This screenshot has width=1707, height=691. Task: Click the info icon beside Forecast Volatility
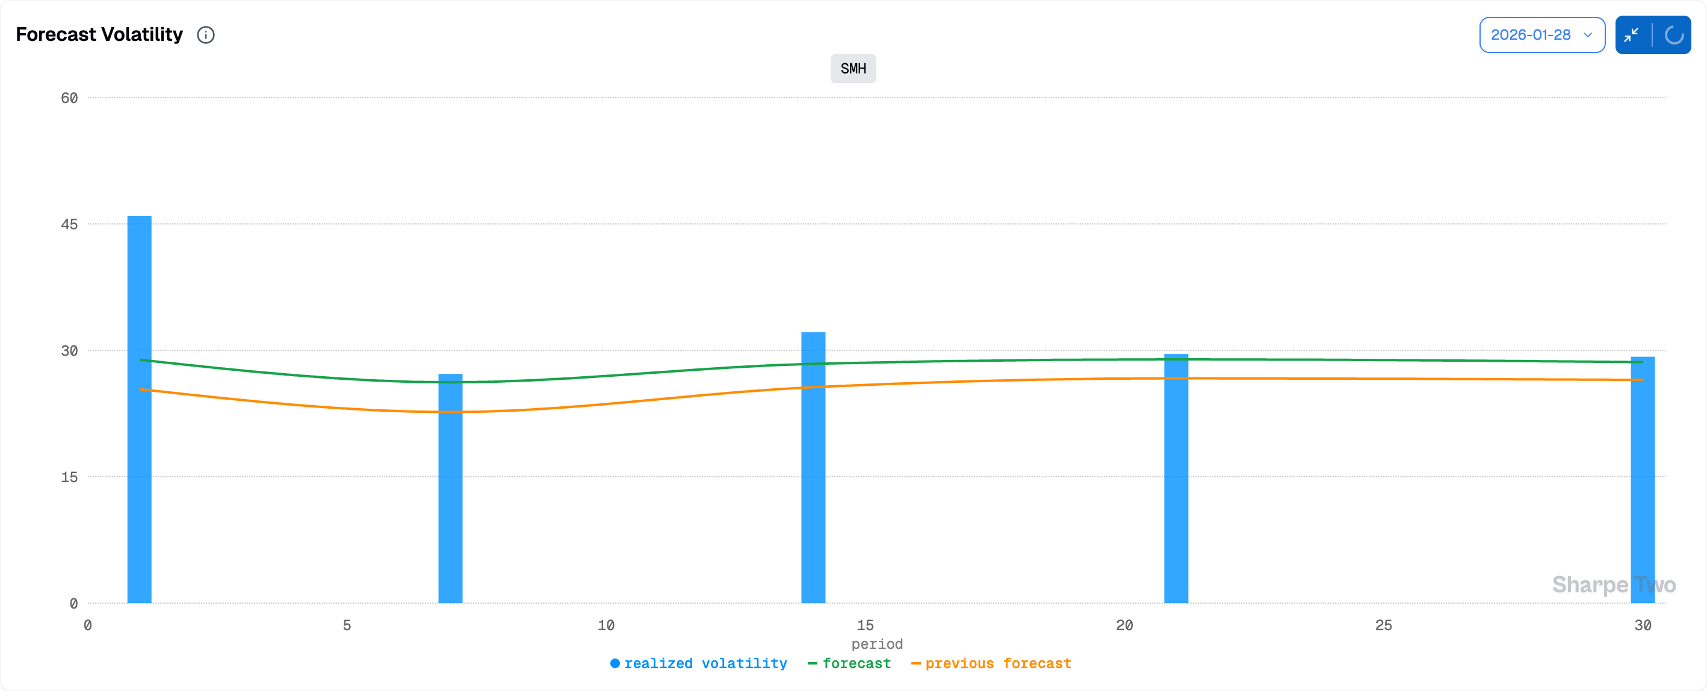click(205, 35)
